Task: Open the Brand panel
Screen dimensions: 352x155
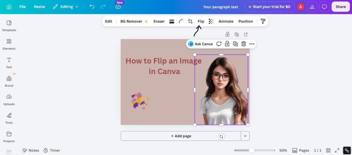Action: pos(9,81)
